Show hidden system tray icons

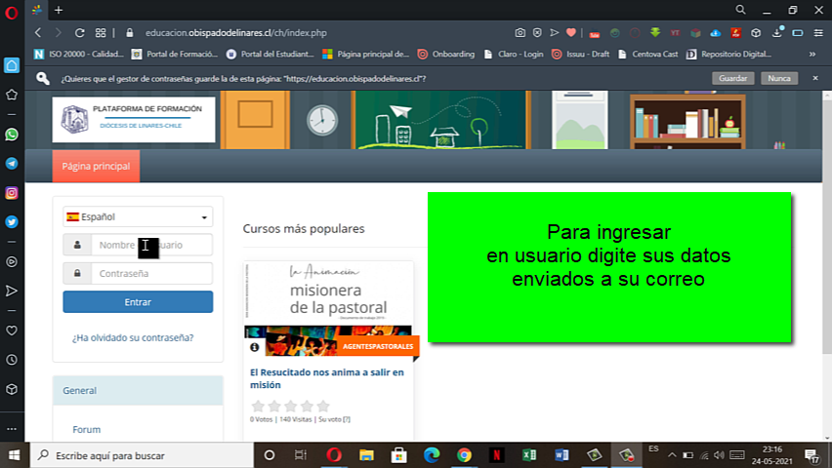686,455
